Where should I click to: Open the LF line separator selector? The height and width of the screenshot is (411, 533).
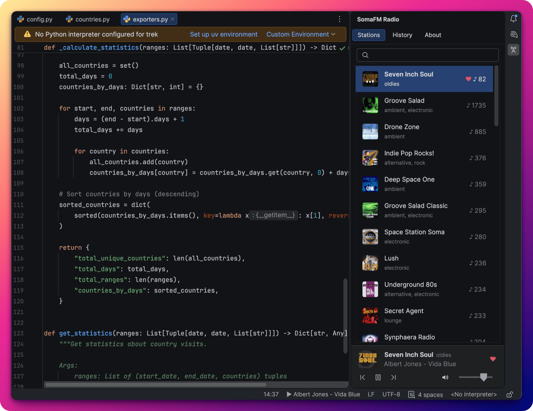tap(371, 394)
